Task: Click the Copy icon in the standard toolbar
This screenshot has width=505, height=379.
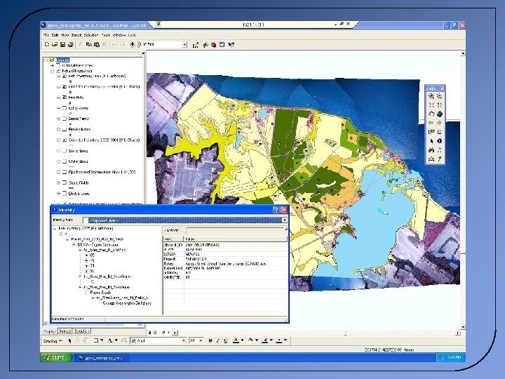Action: pos(89,45)
